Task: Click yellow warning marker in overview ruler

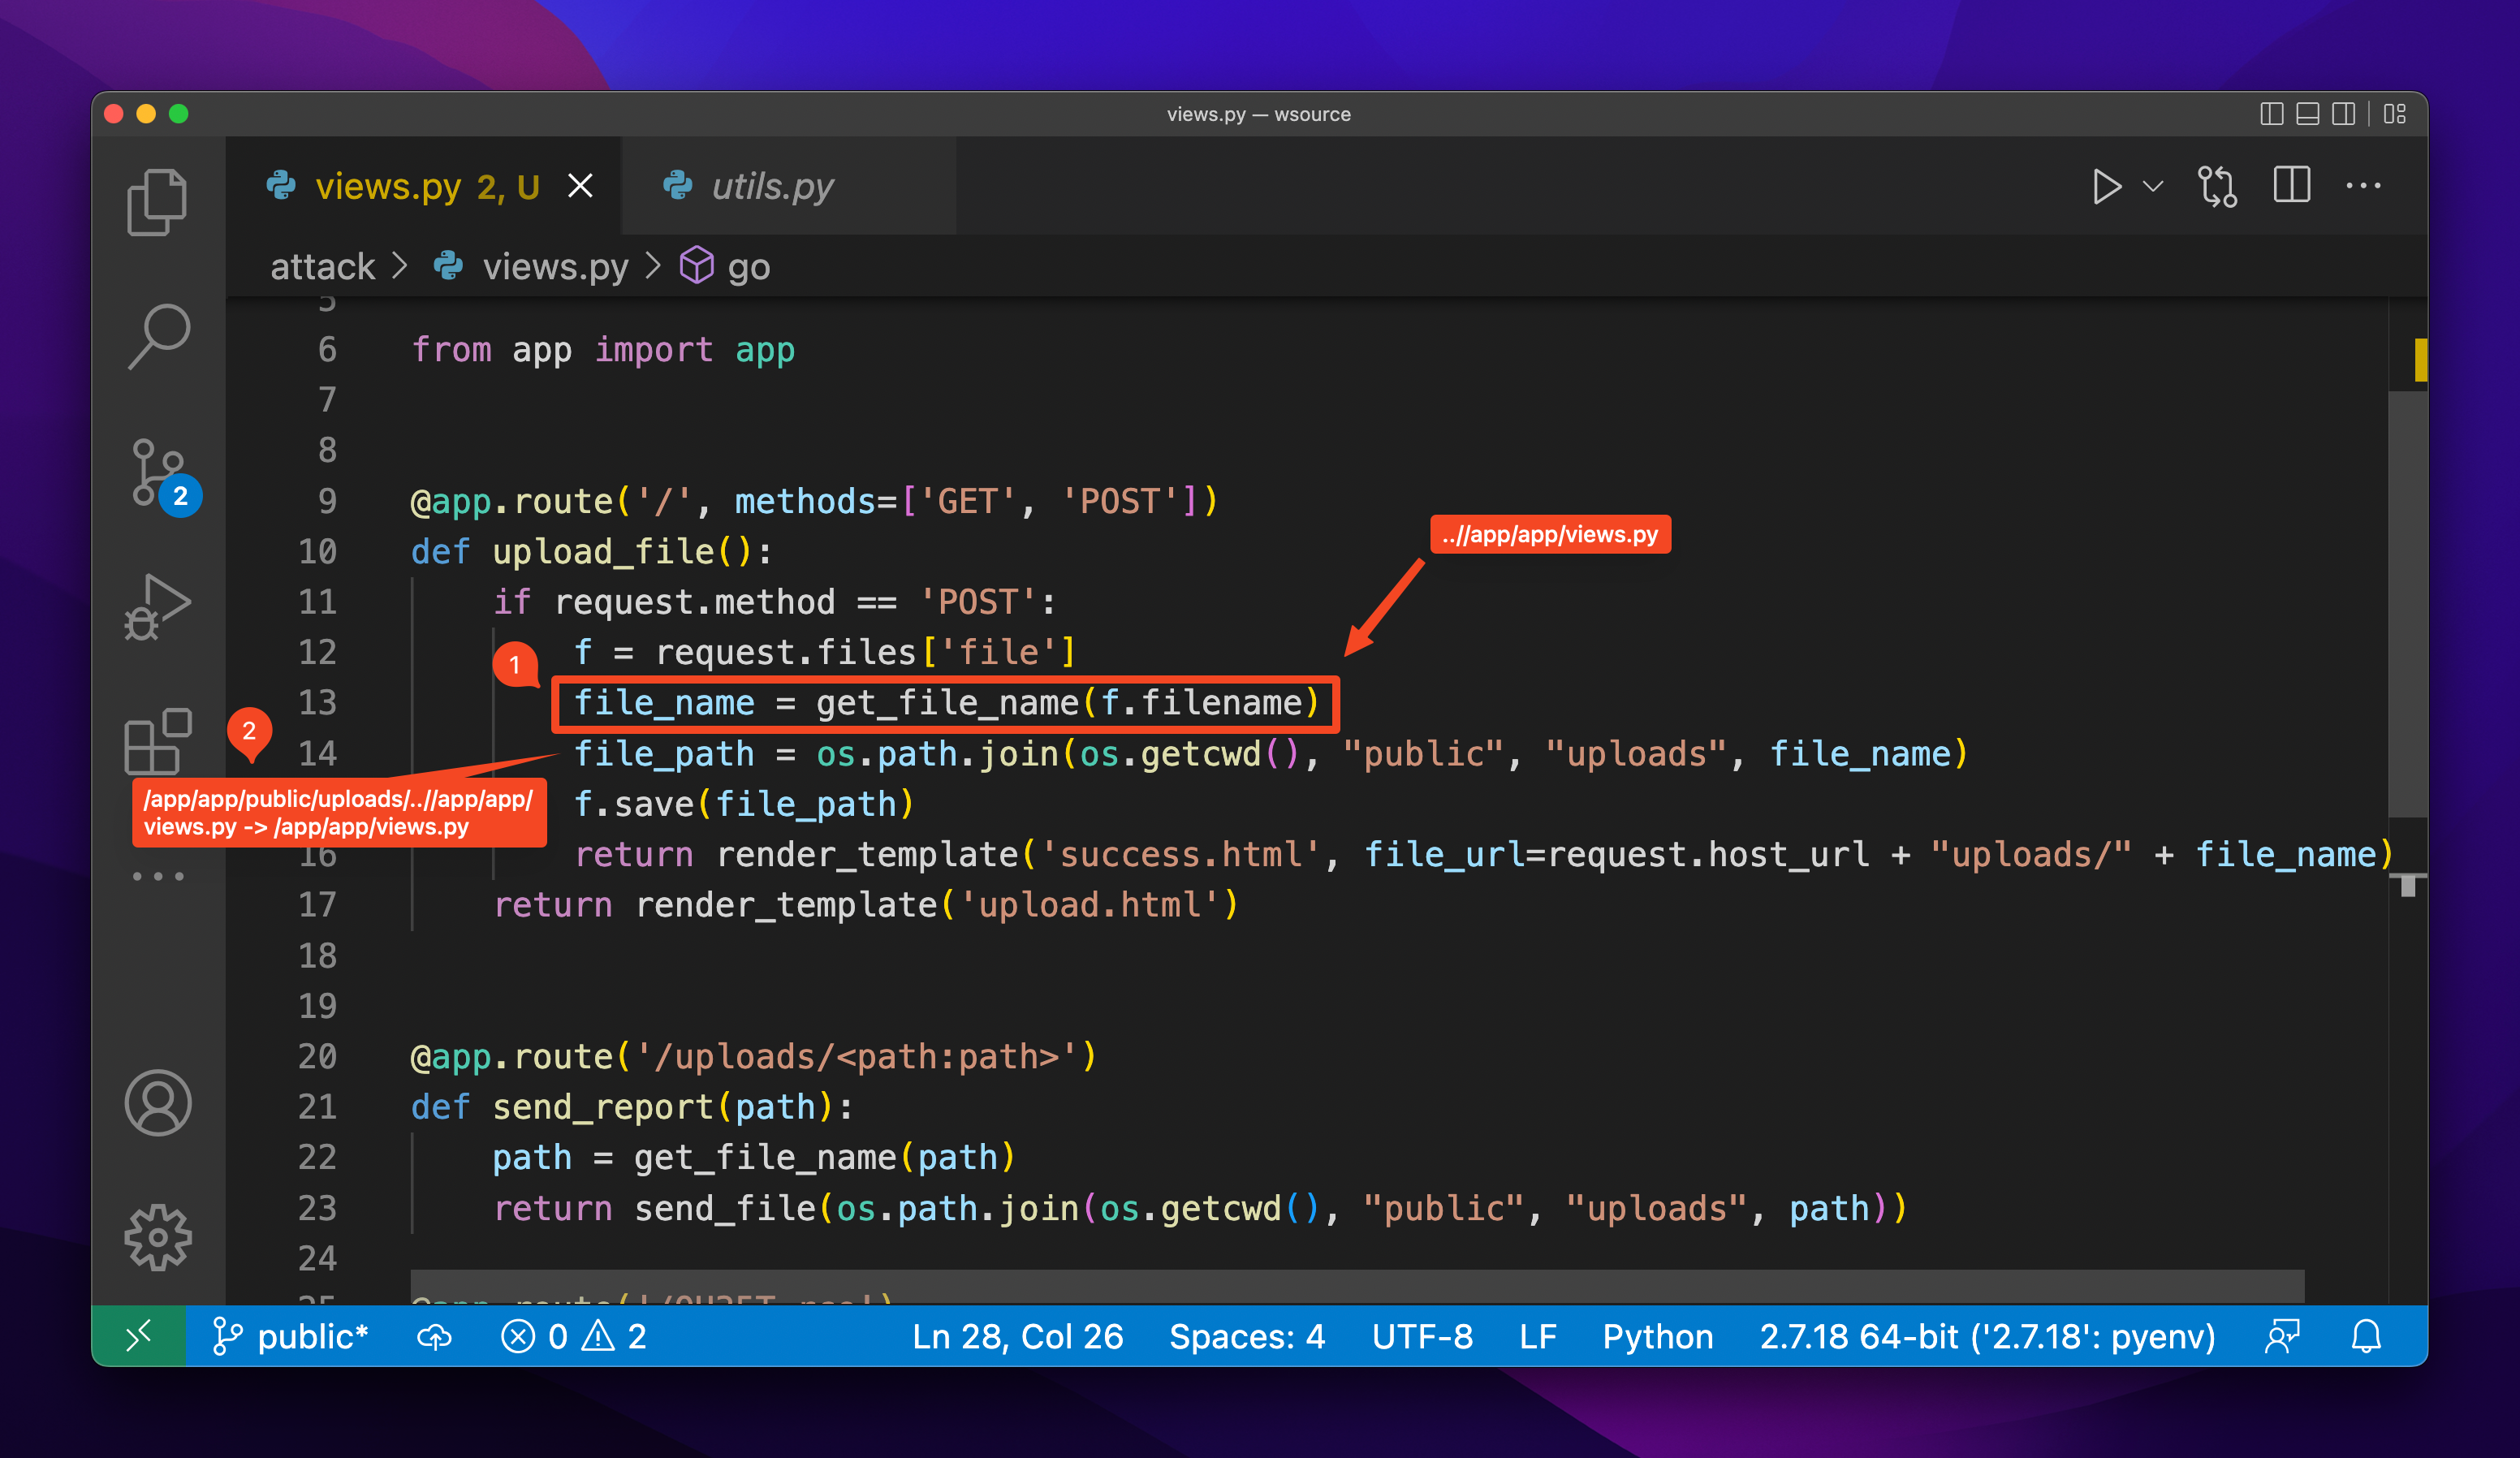Action: 2419,360
